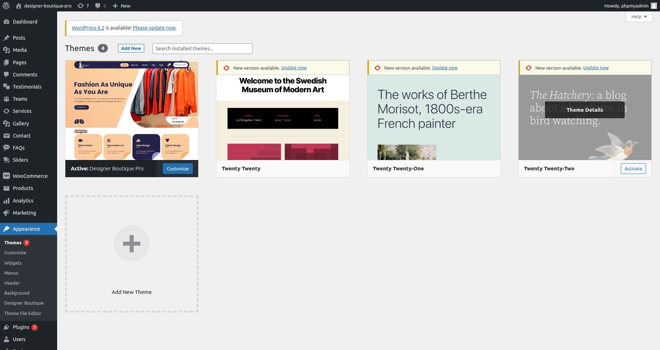
Task: Click Customize button on active theme
Action: 178,169
